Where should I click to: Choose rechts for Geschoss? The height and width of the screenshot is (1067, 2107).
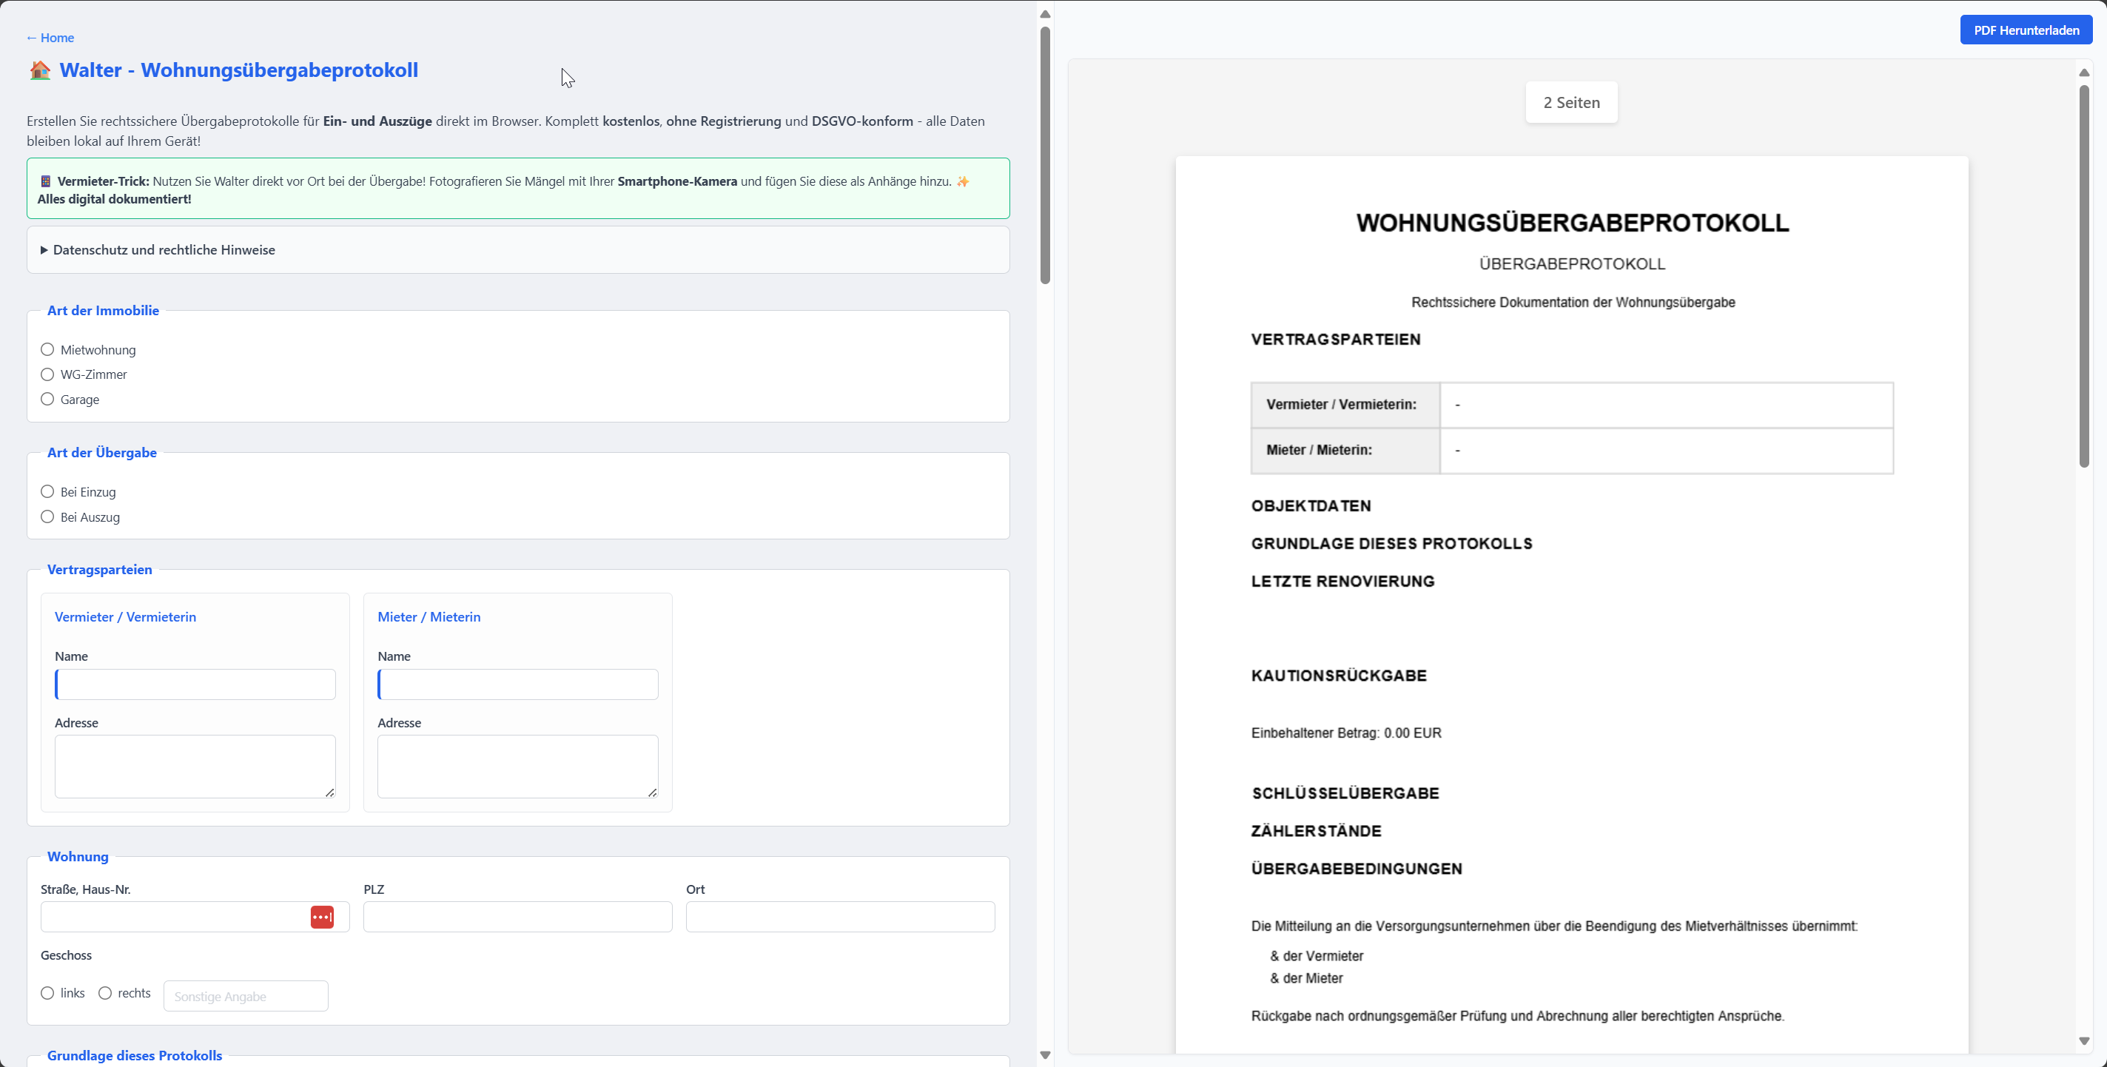(104, 992)
